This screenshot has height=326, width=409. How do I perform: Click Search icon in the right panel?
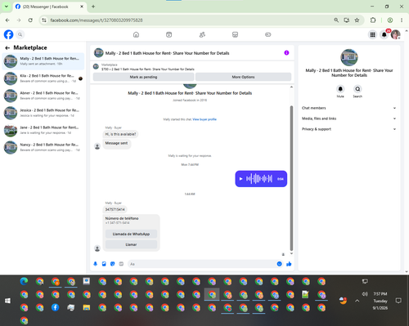pos(357,89)
